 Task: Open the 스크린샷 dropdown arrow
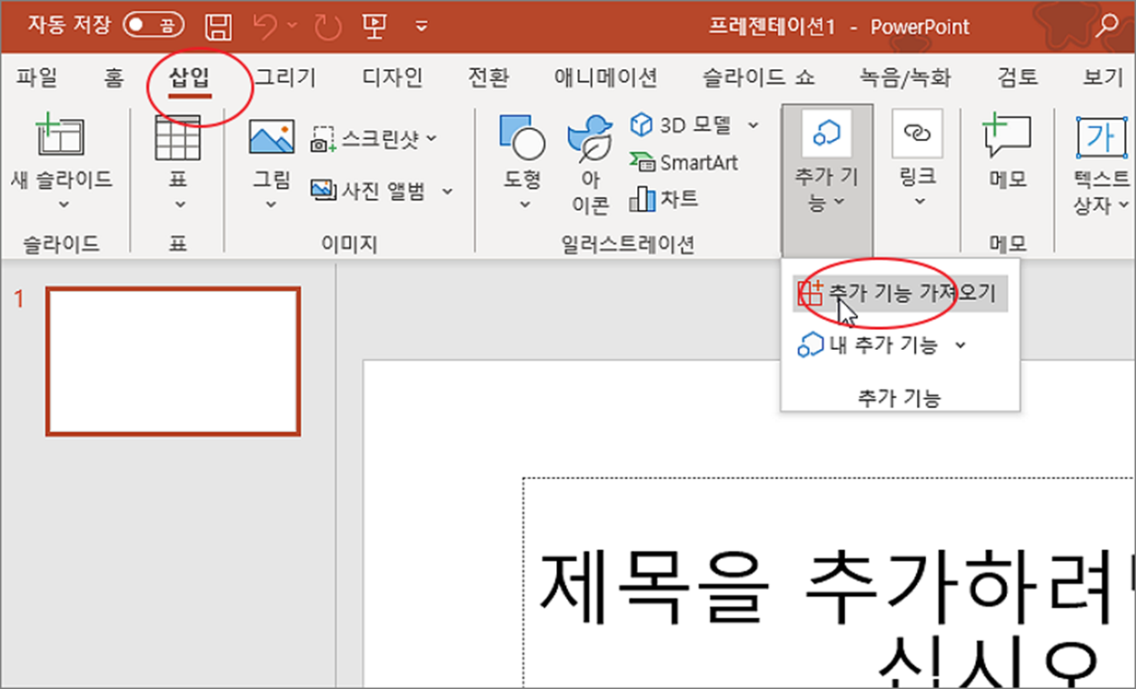click(x=431, y=138)
